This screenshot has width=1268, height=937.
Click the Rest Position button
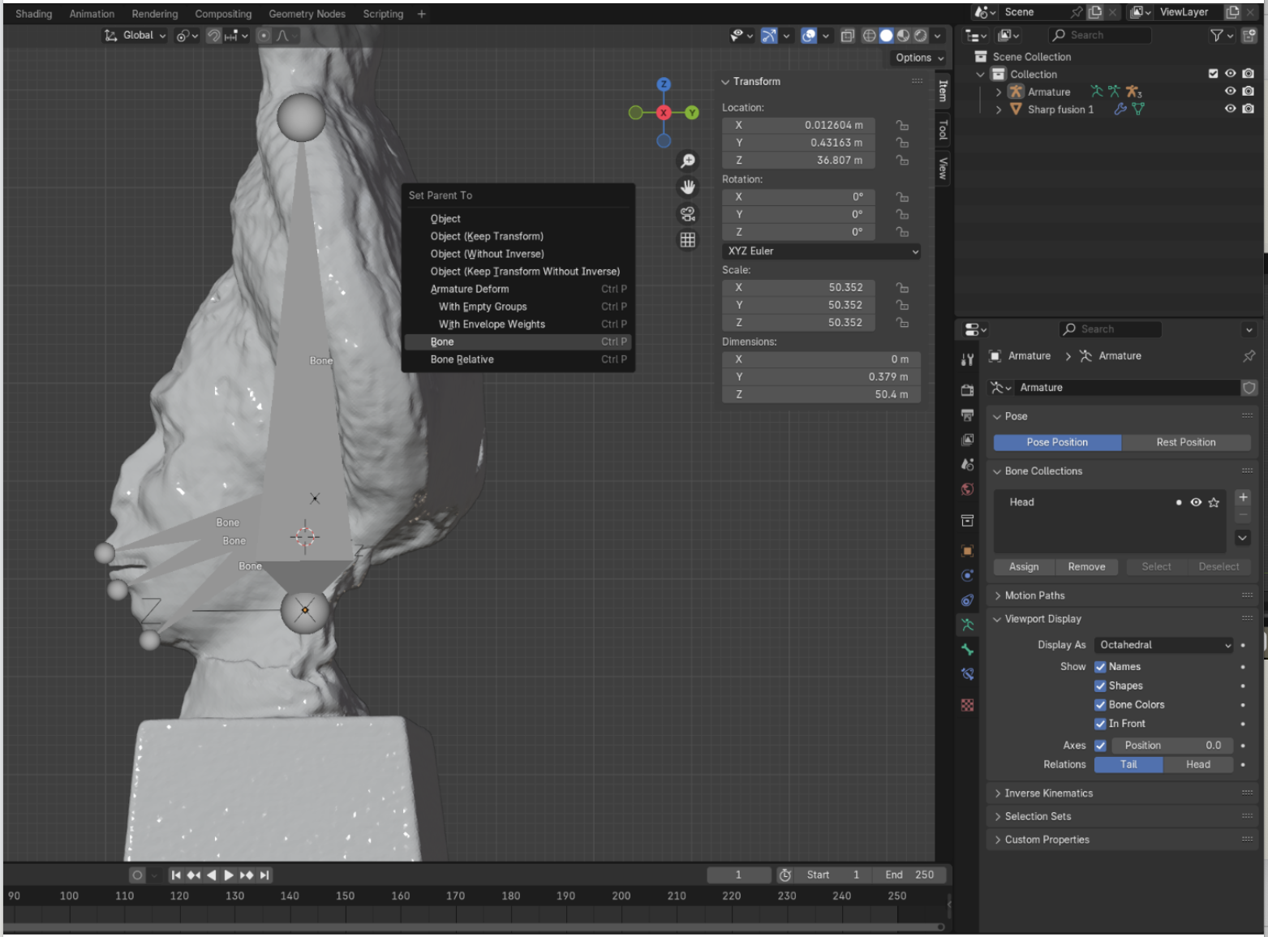pyautogui.click(x=1185, y=442)
